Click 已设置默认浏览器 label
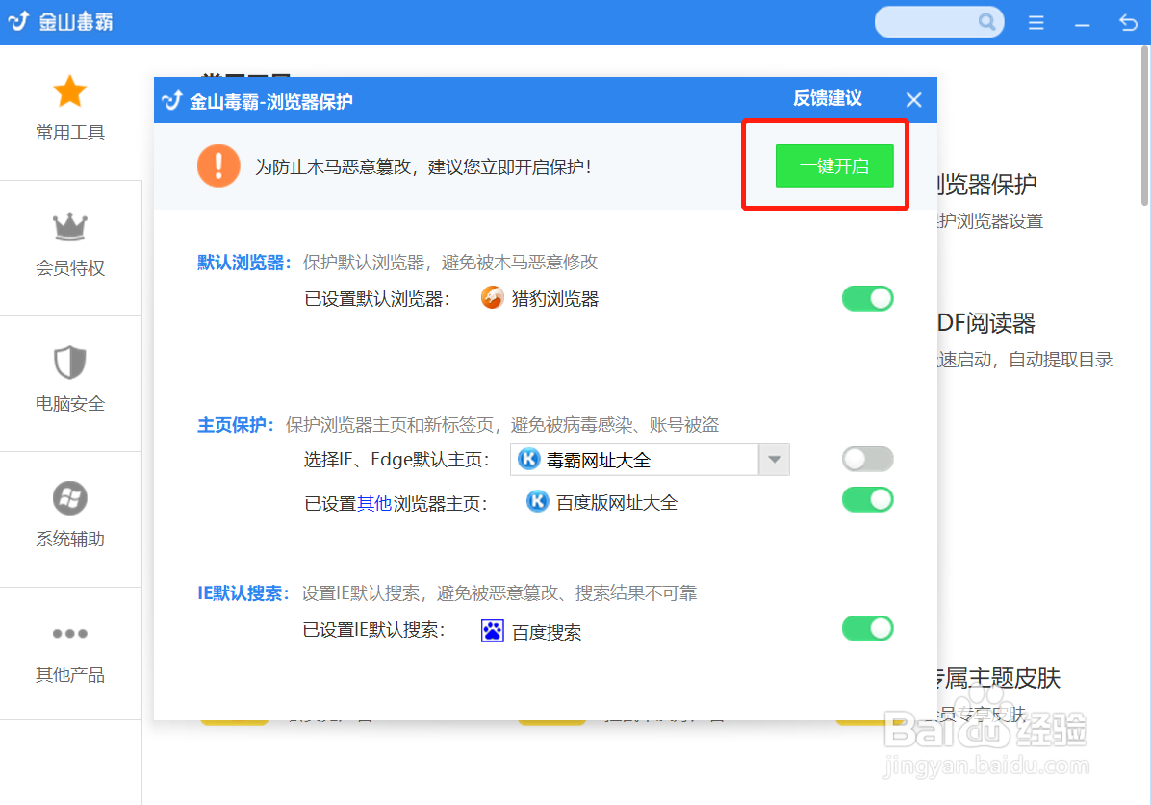The width and height of the screenshot is (1151, 805). pyautogui.click(x=377, y=299)
